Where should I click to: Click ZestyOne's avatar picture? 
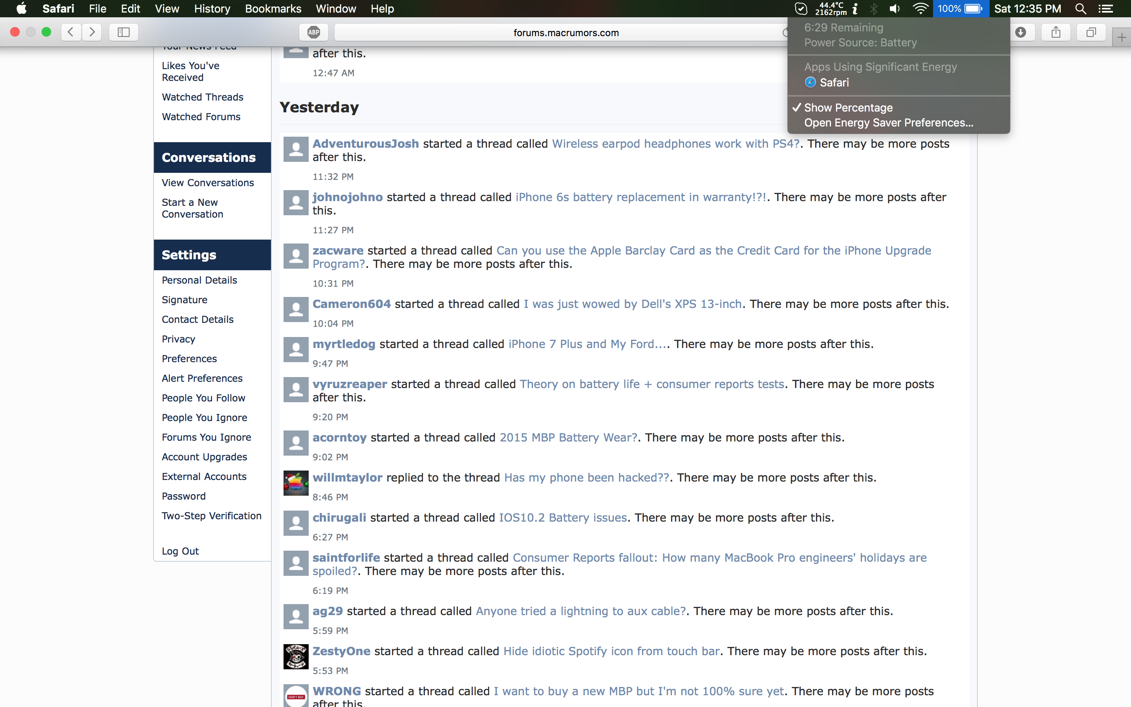[296, 656]
